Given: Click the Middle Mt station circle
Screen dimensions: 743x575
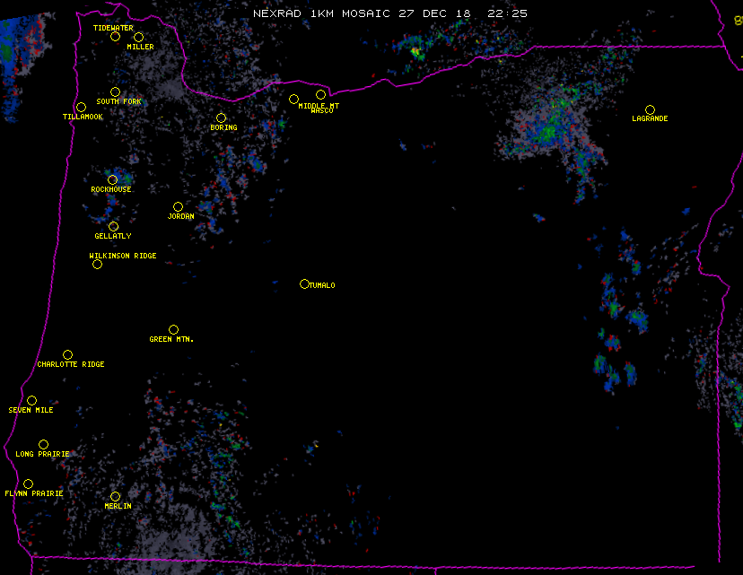Looking at the screenshot, I should click(293, 99).
